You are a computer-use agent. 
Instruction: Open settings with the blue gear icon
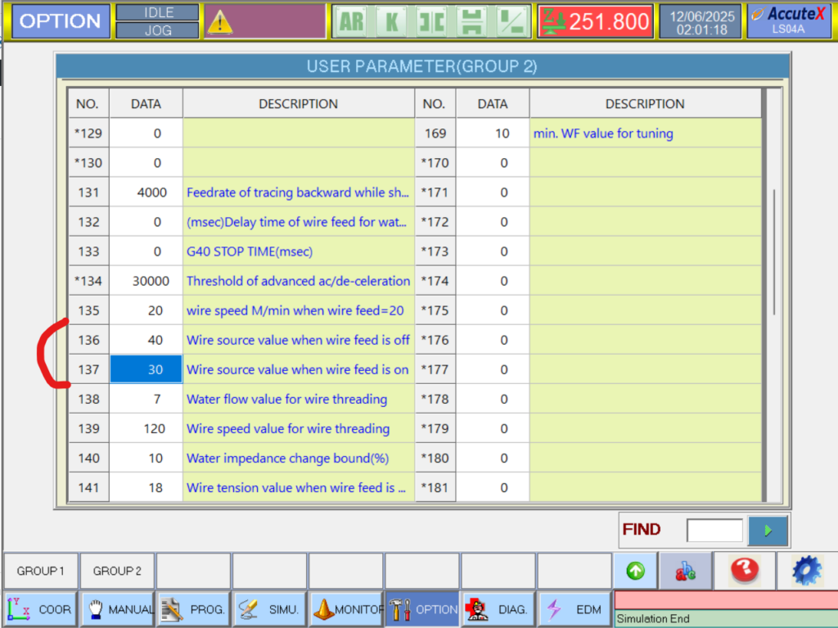[x=805, y=571]
